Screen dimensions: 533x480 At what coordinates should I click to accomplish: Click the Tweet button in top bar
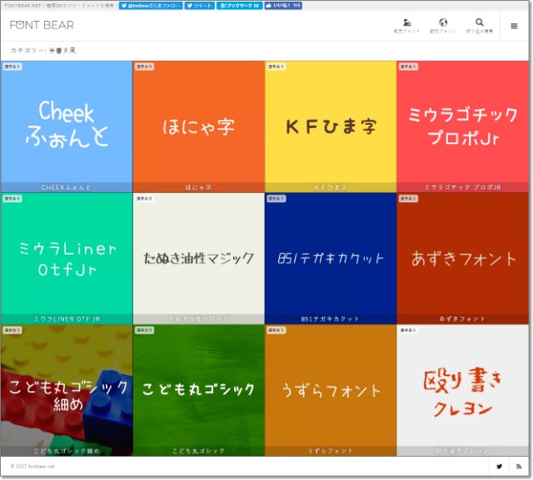[200, 5]
